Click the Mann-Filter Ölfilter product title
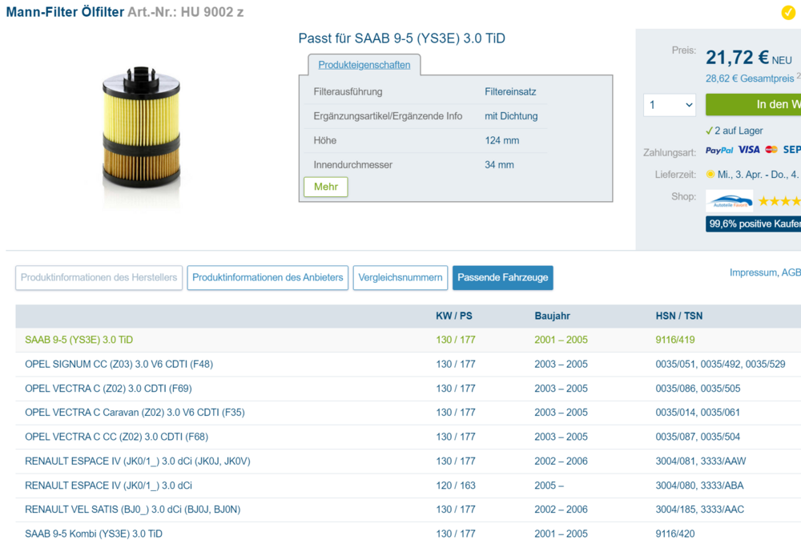This screenshot has height=544, width=801. pos(65,12)
